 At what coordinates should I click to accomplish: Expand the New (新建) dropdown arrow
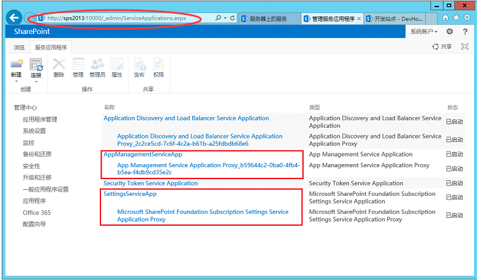click(x=16, y=81)
